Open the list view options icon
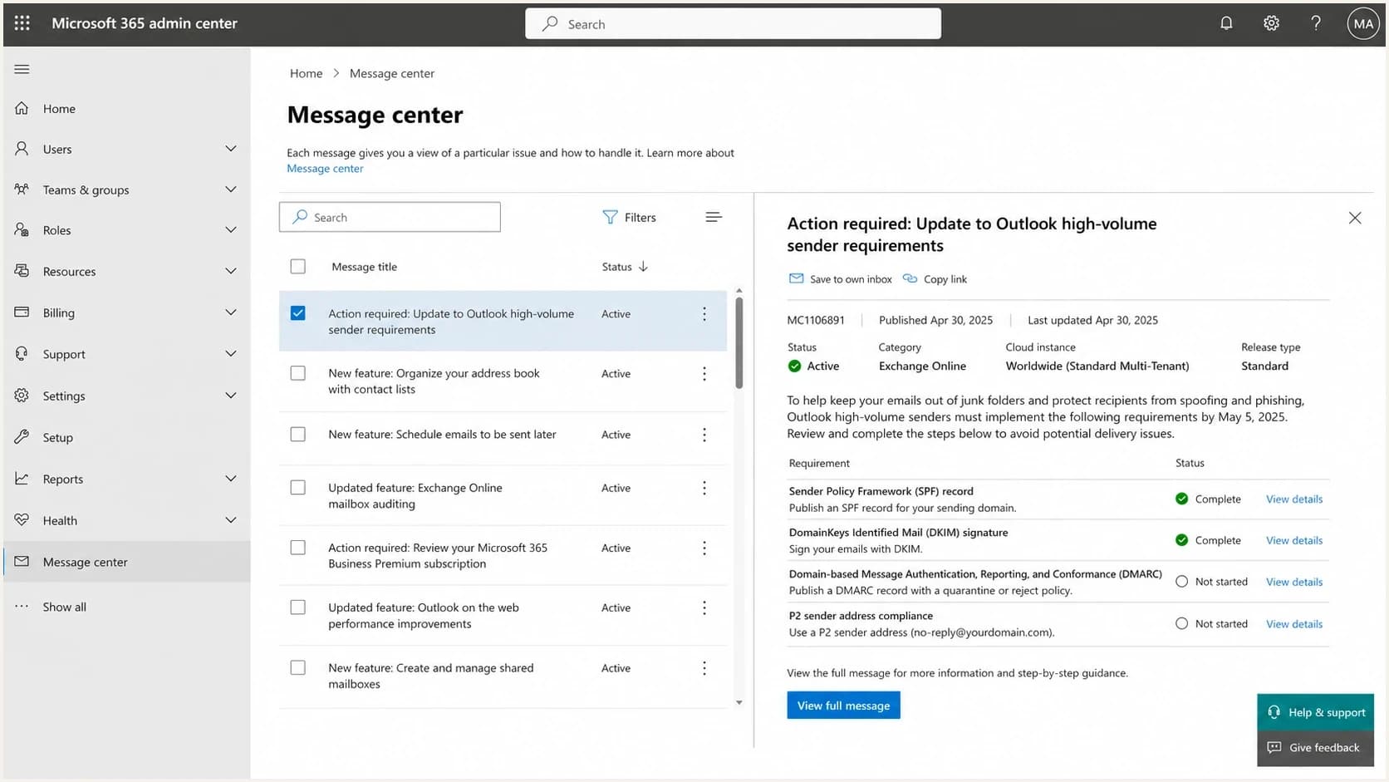The height and width of the screenshot is (782, 1389). point(714,217)
